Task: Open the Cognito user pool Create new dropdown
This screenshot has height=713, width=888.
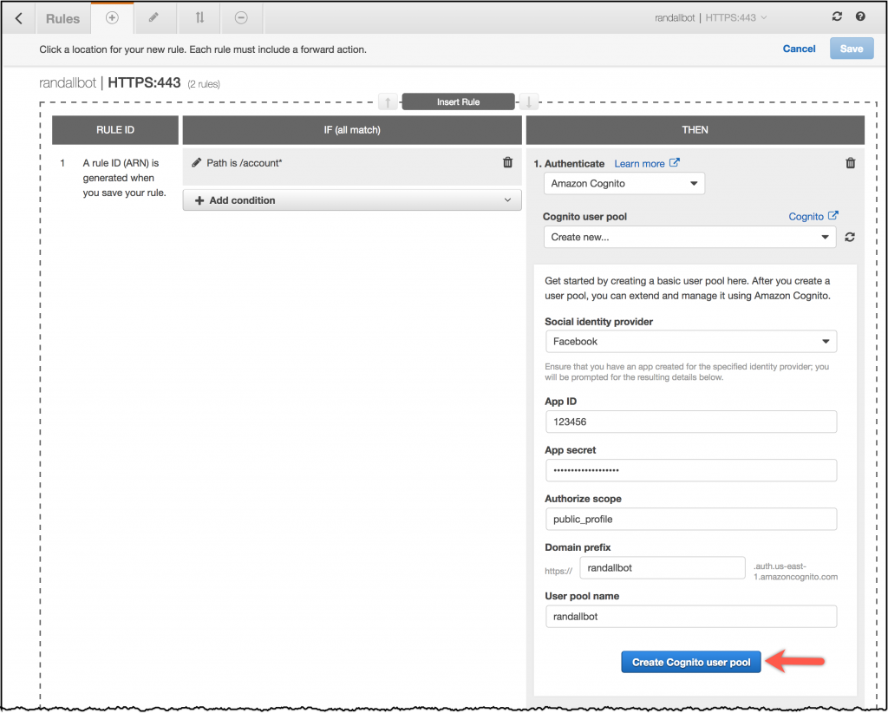Action: click(689, 238)
